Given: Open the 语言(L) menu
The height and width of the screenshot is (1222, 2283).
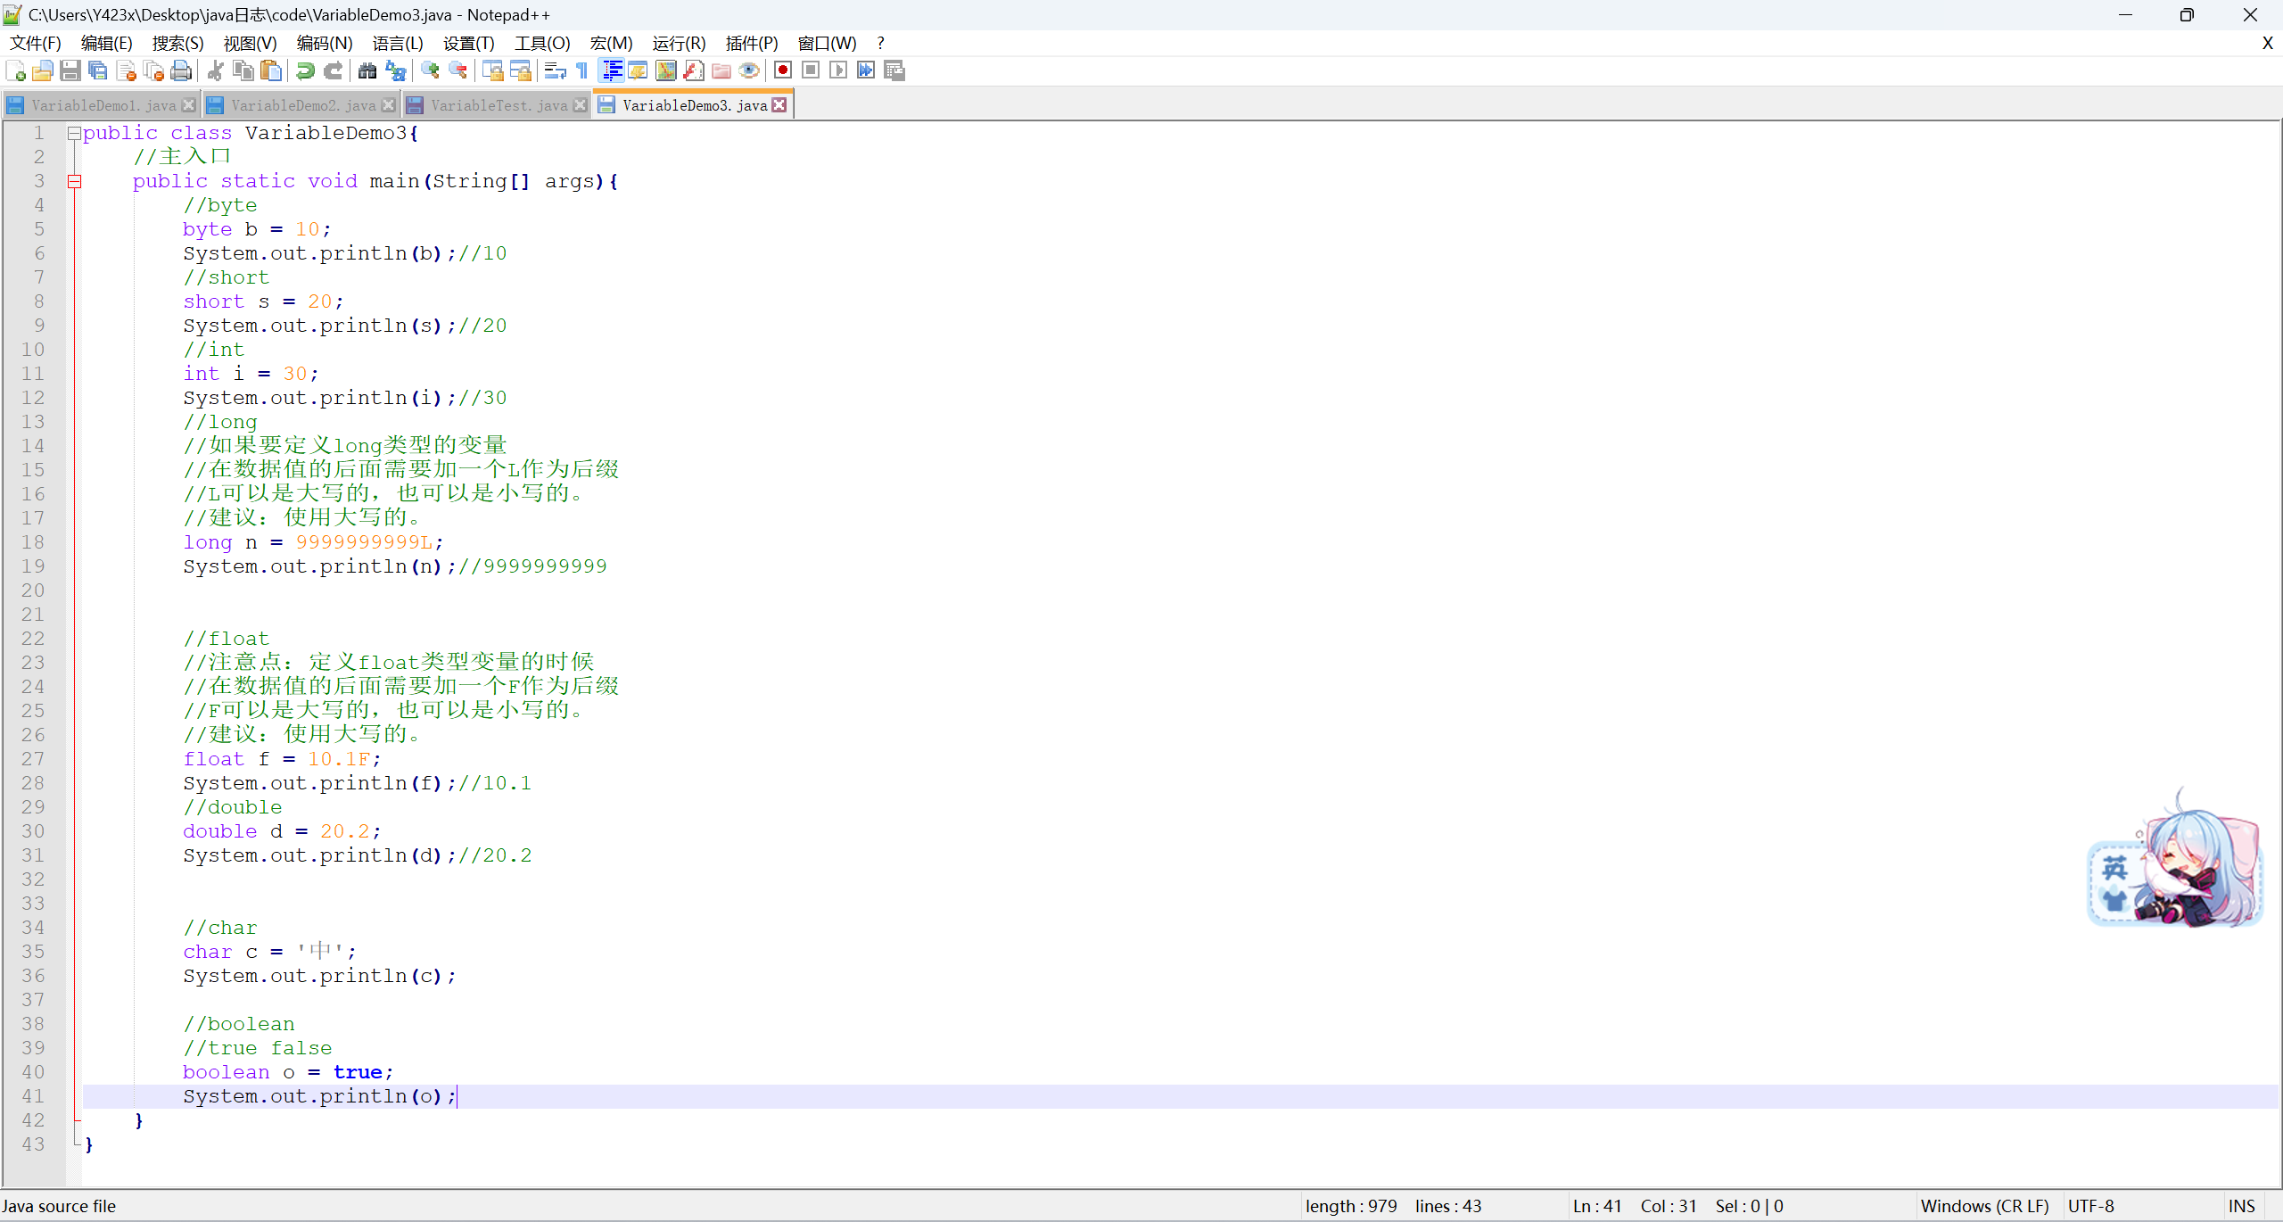Looking at the screenshot, I should tap(398, 44).
